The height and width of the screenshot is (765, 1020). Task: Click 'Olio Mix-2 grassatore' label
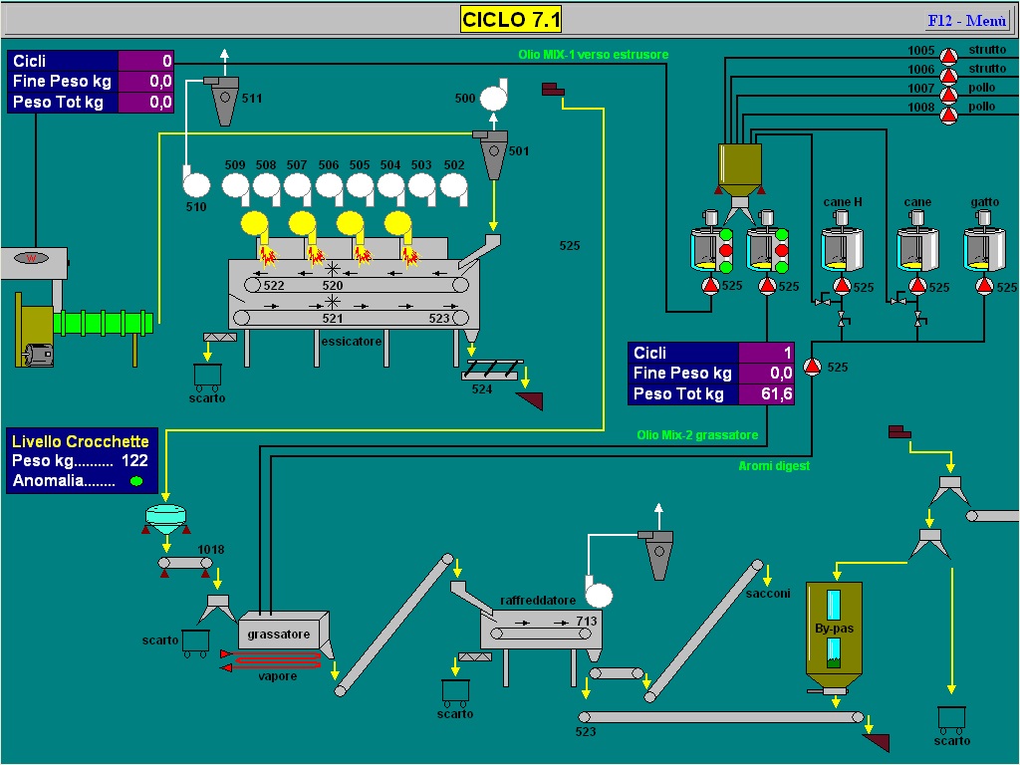(x=697, y=435)
